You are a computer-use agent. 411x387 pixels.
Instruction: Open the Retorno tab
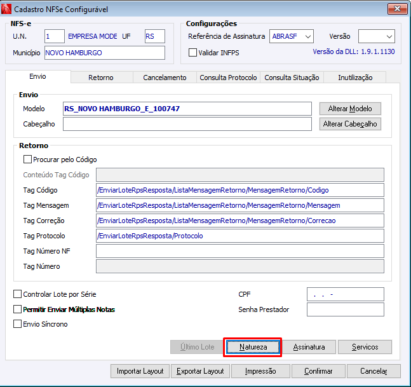101,78
